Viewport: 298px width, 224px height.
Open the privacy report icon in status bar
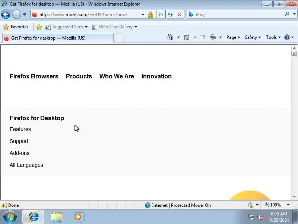pyautogui.click(x=250, y=205)
